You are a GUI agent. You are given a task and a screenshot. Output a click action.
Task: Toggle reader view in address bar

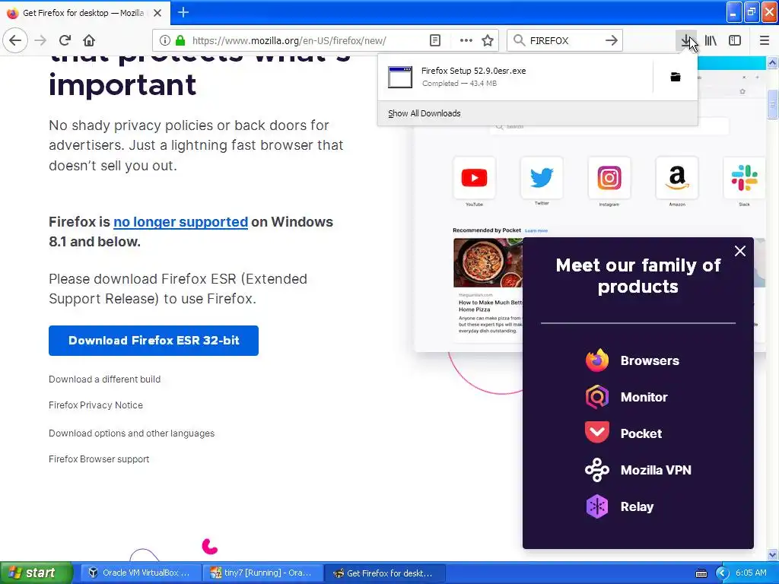click(x=434, y=40)
